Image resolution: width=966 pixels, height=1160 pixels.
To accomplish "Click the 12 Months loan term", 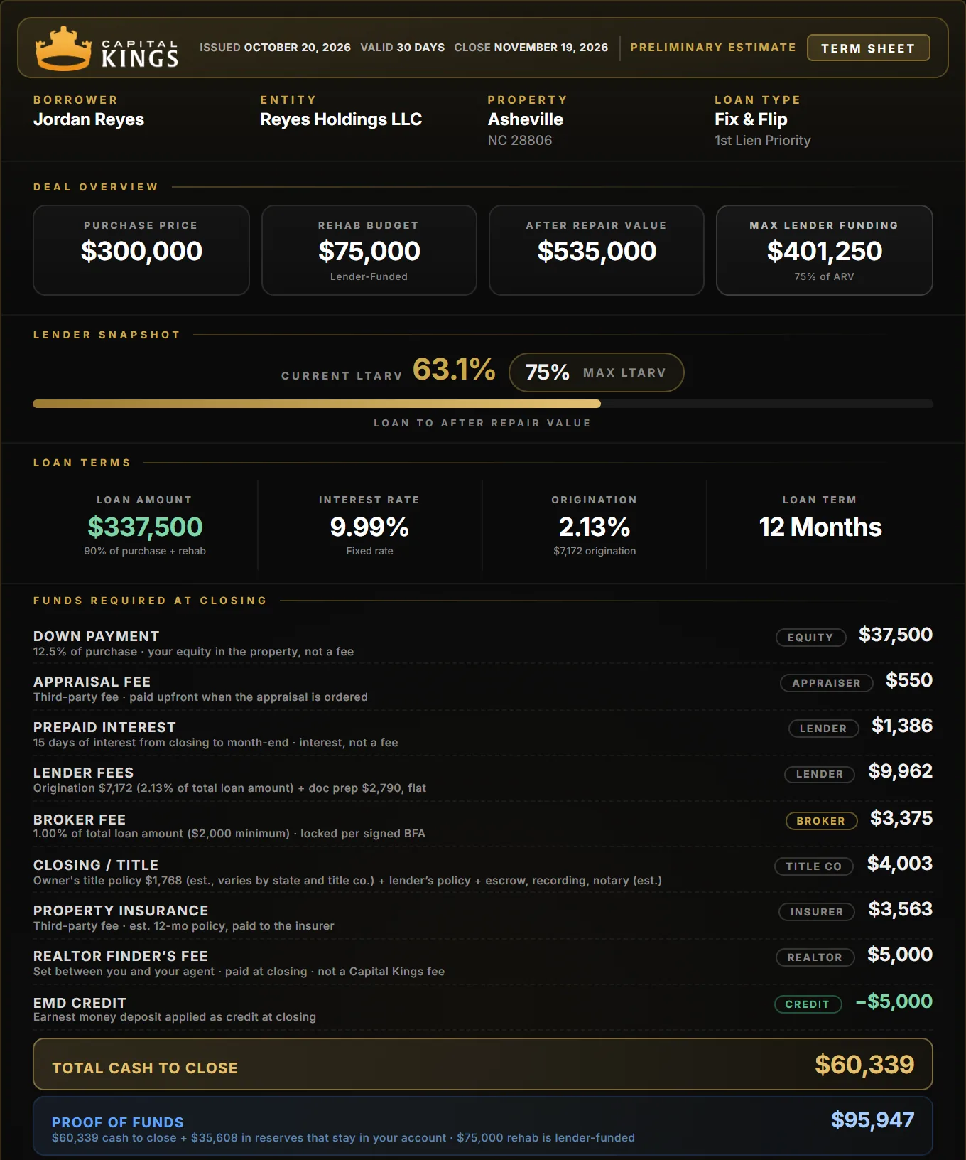I will click(820, 527).
